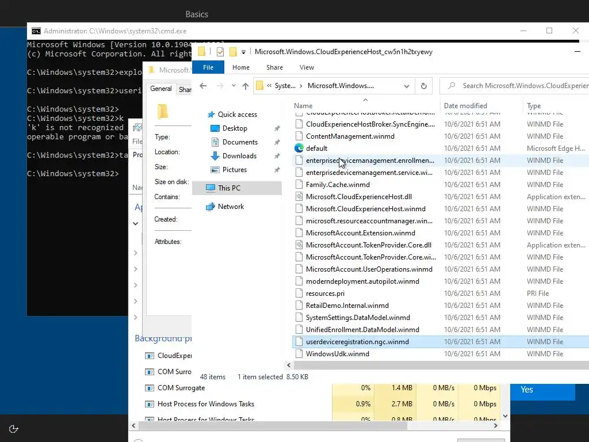The height and width of the screenshot is (442, 589).
Task: Select COM Surrogate process in Task Manager
Action: (x=181, y=388)
